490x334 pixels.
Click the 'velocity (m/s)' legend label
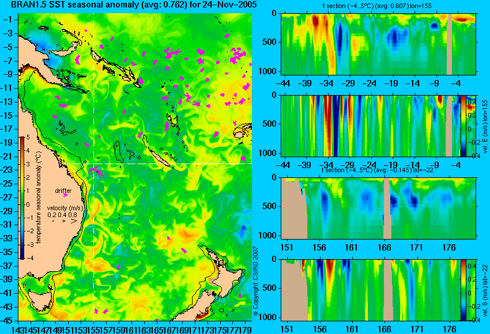tap(65, 208)
